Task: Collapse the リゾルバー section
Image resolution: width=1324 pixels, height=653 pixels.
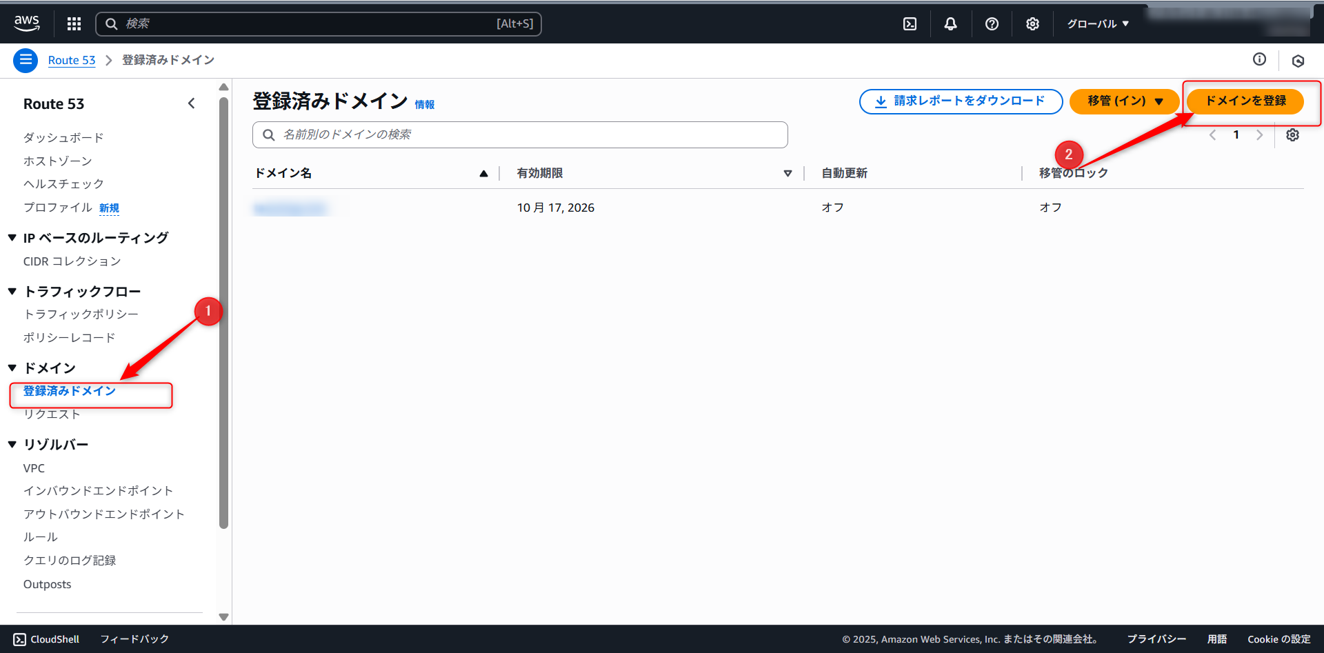Action: 12,445
